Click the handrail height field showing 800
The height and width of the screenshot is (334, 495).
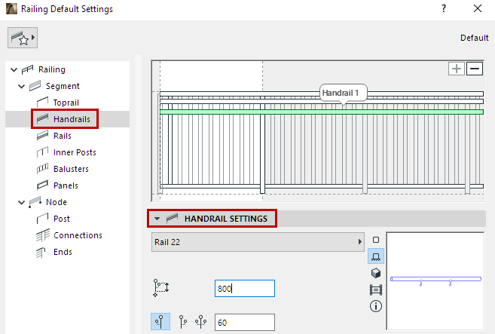click(244, 288)
